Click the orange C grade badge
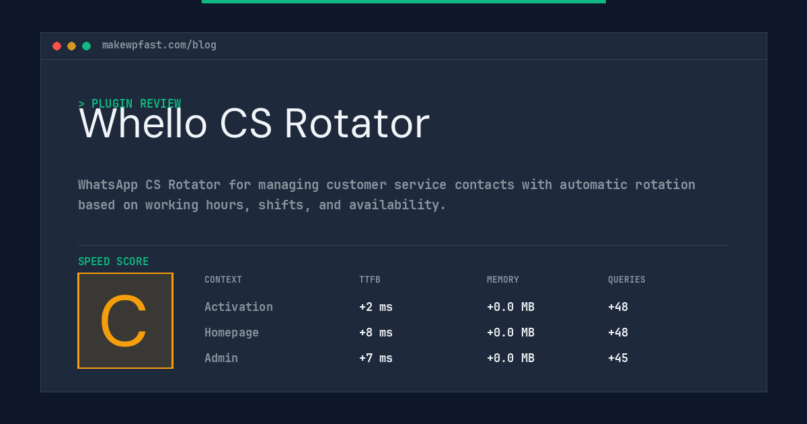This screenshot has height=424, width=807. [x=125, y=320]
